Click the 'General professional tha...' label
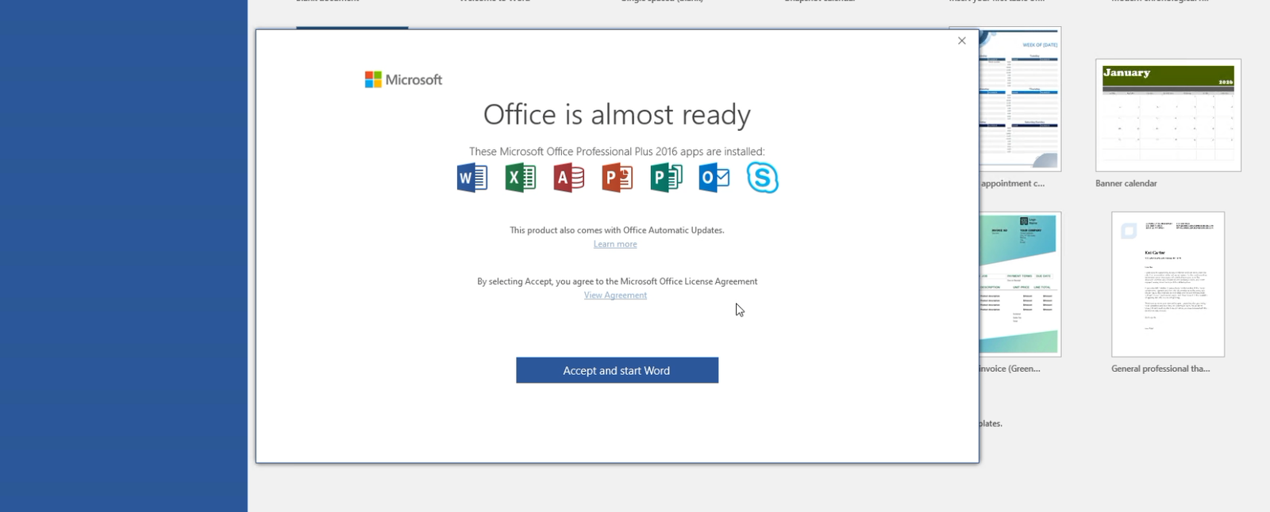 click(1160, 369)
